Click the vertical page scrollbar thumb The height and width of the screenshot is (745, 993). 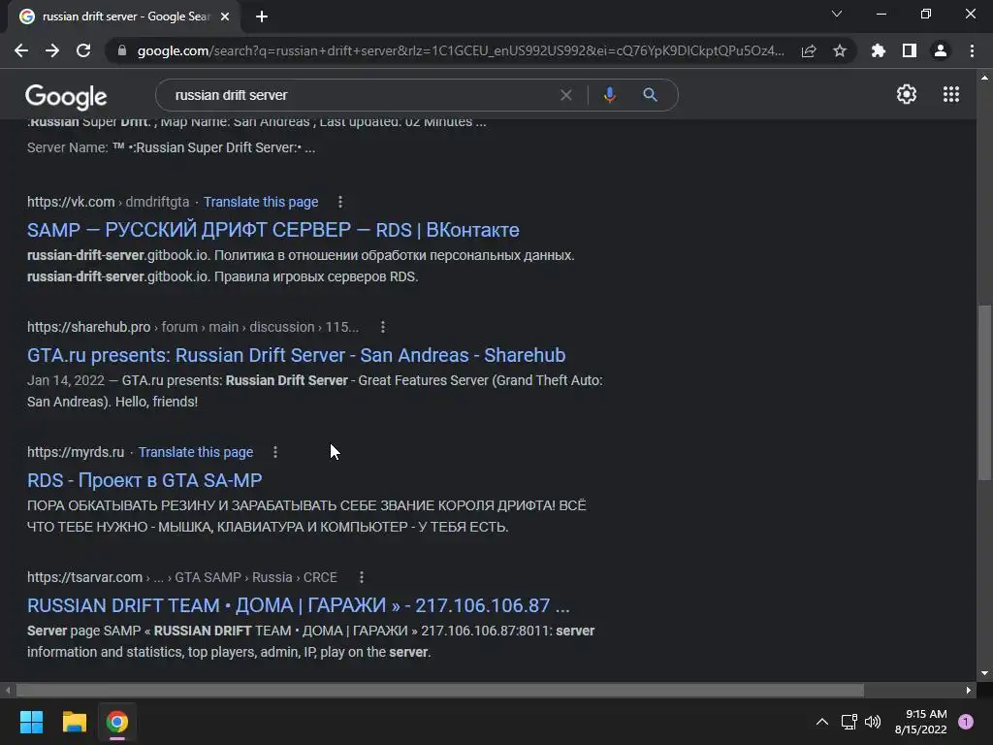point(984,393)
